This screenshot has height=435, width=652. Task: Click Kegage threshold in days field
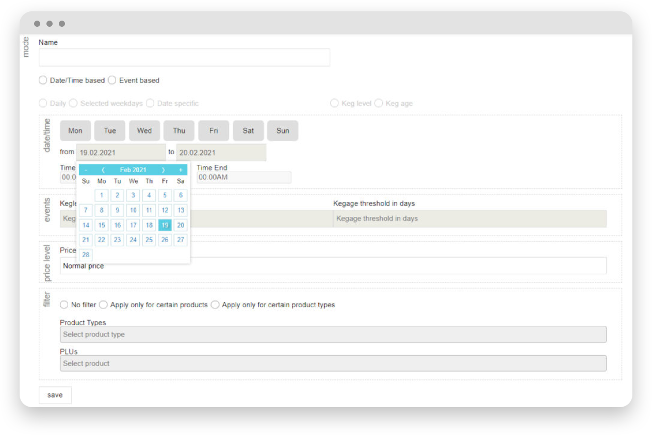click(469, 219)
